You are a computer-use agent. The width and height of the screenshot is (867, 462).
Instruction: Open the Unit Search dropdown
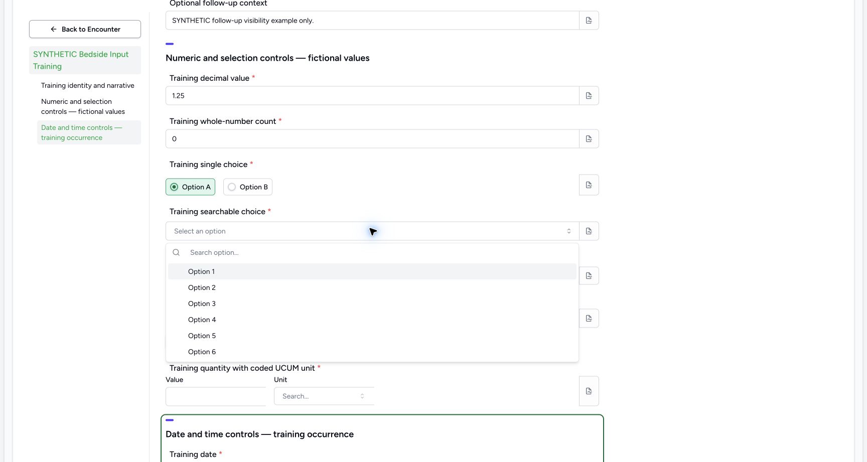324,396
